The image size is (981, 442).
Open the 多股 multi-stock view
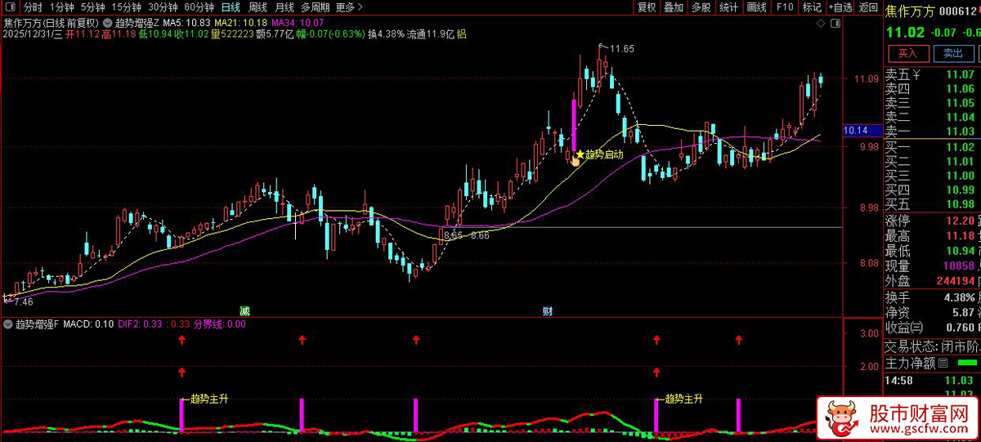coord(701,7)
